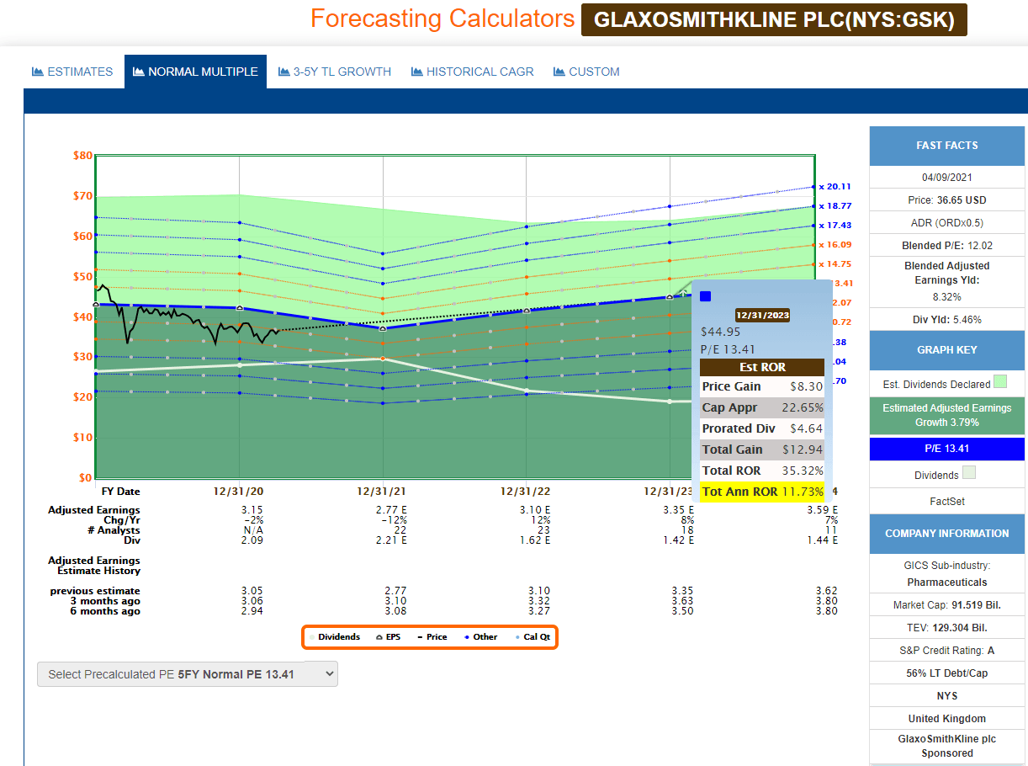Click the 3 months ago 3.32 estimate
This screenshot has width=1028, height=766.
coord(538,601)
